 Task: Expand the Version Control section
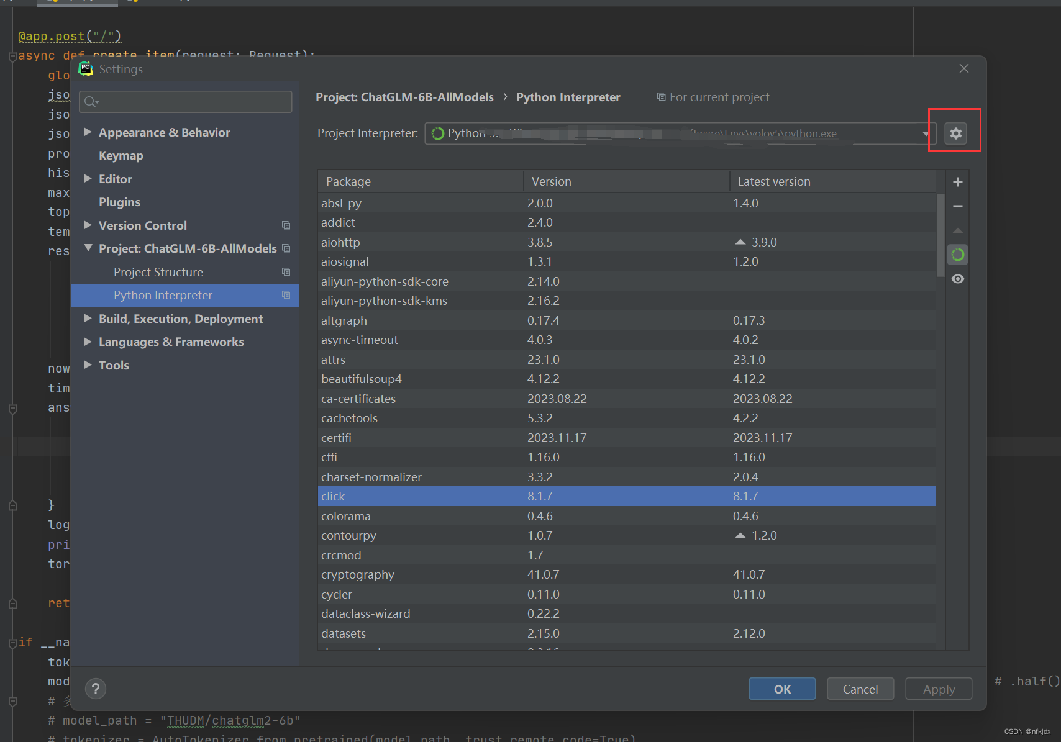tap(88, 225)
